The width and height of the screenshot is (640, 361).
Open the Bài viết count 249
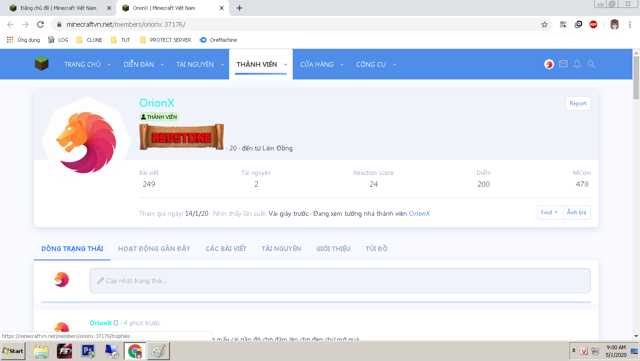click(149, 184)
